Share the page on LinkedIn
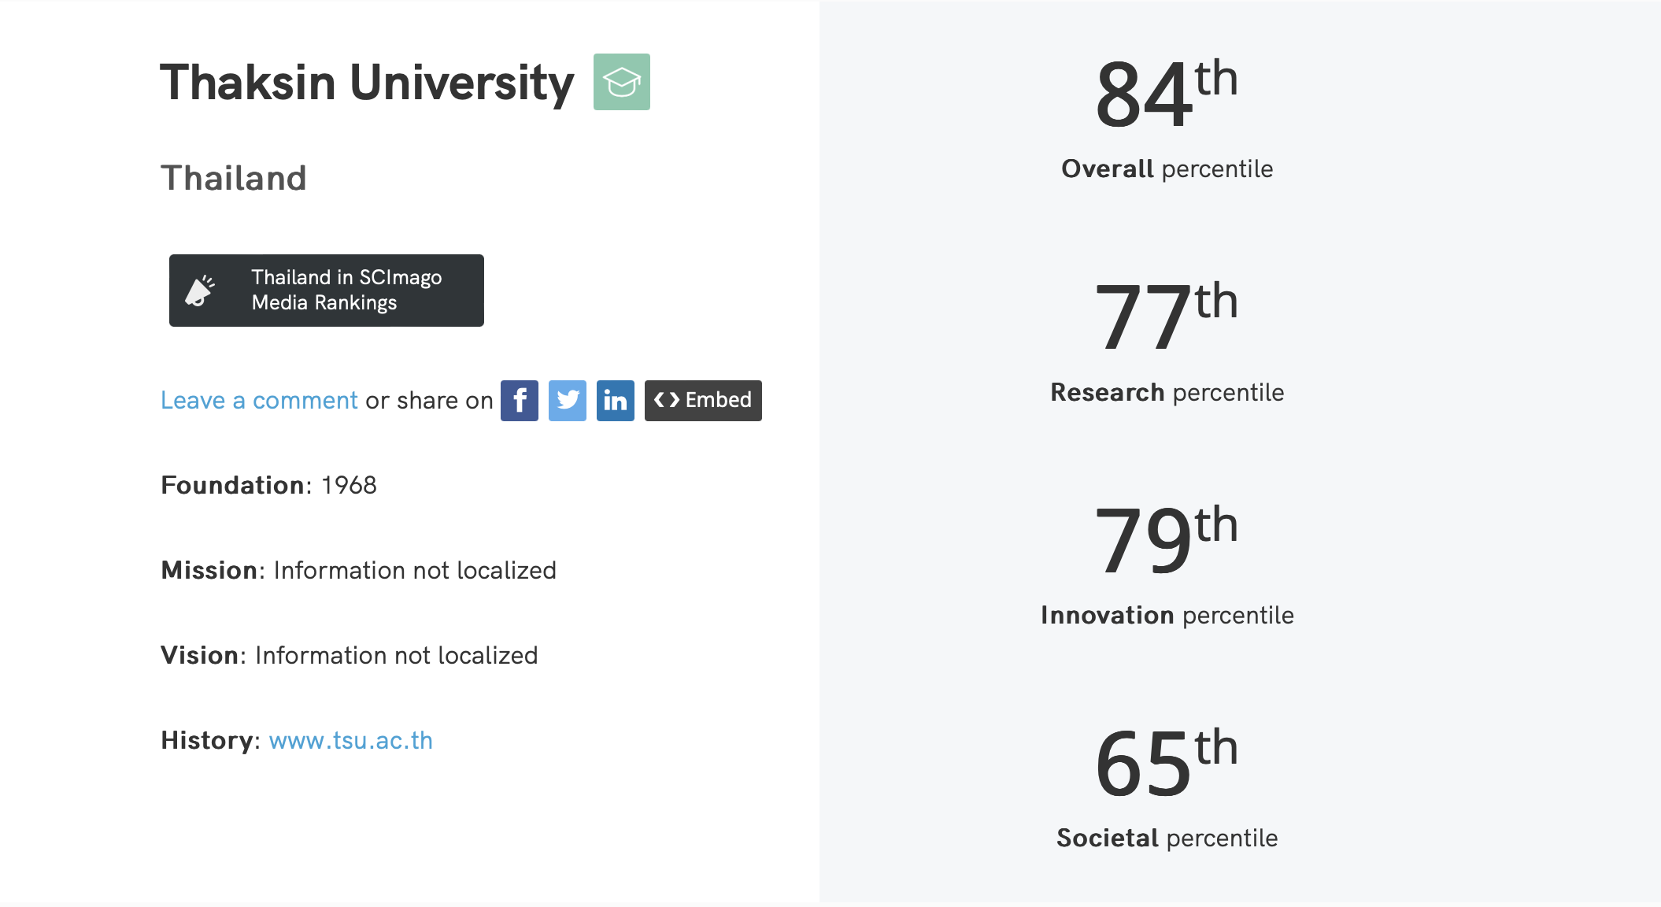Image resolution: width=1661 pixels, height=907 pixels. pos(616,401)
